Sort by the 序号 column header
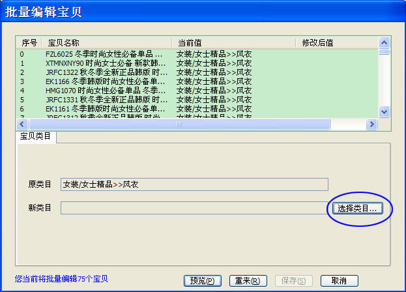 click(x=29, y=43)
